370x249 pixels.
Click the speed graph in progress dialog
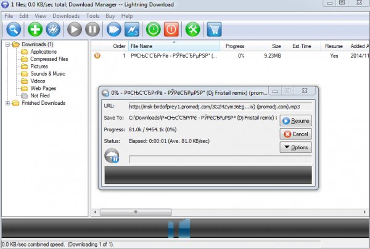click(208, 175)
